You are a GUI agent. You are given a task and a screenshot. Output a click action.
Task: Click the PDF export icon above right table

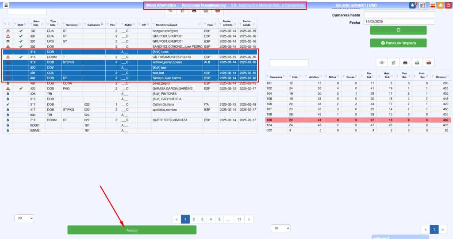tap(428, 63)
